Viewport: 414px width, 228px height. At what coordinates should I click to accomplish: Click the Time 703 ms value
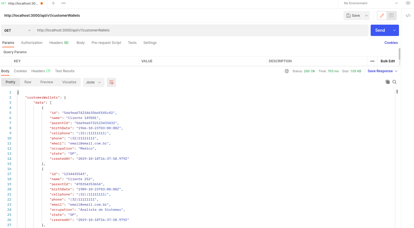pos(333,71)
